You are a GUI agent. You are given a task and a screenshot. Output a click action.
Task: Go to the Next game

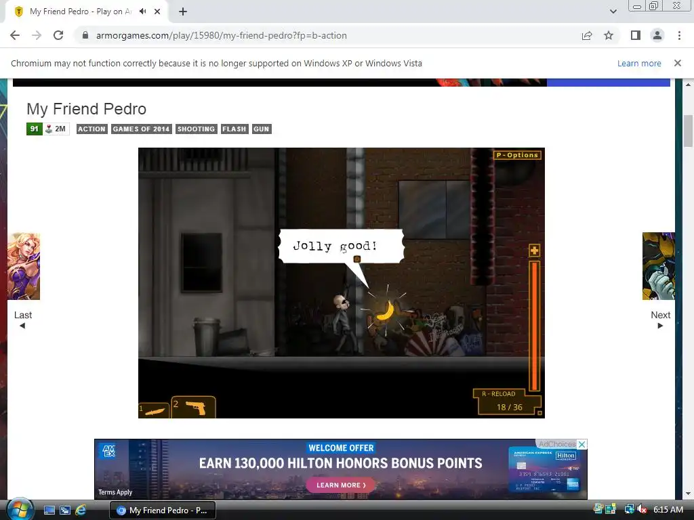click(x=660, y=320)
